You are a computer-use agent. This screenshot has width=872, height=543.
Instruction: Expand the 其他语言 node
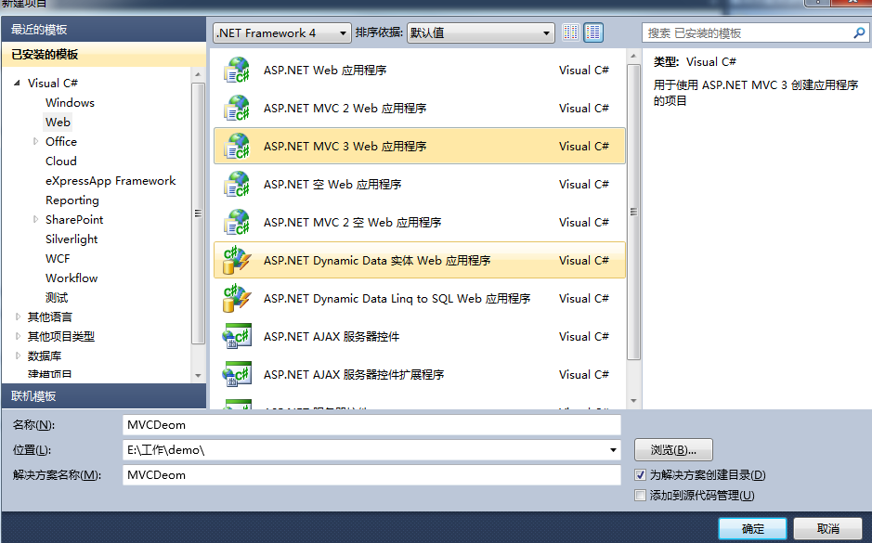click(x=18, y=317)
